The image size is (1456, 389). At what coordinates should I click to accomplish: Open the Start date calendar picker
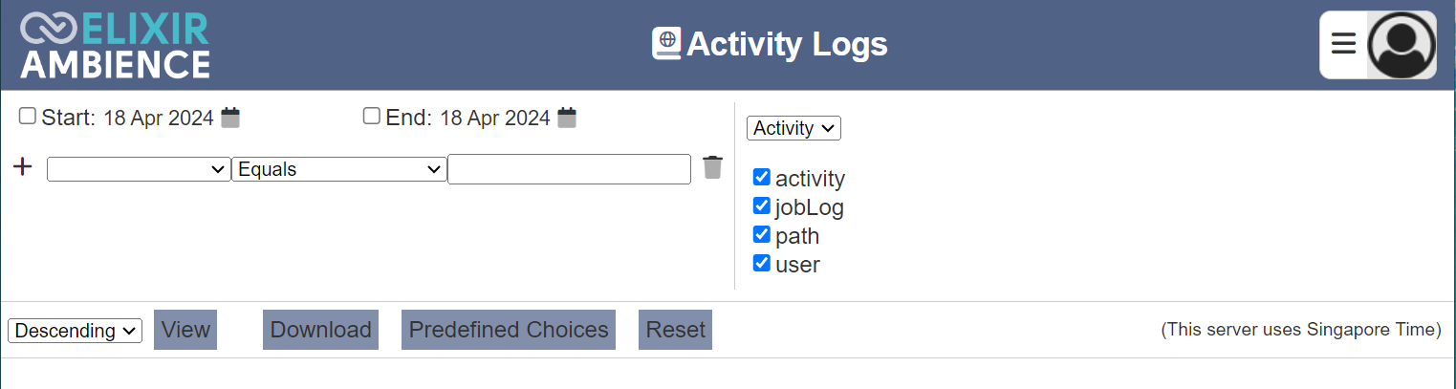(230, 118)
